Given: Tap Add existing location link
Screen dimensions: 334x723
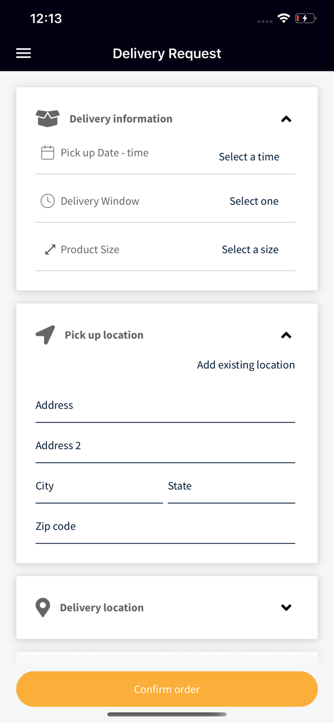Looking at the screenshot, I should click(x=246, y=365).
